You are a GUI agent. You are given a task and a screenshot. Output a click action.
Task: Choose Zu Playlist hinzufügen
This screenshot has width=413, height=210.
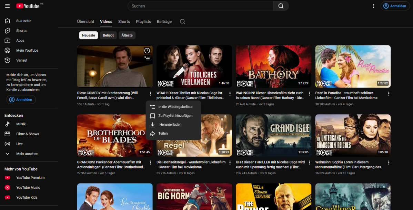pos(173,116)
